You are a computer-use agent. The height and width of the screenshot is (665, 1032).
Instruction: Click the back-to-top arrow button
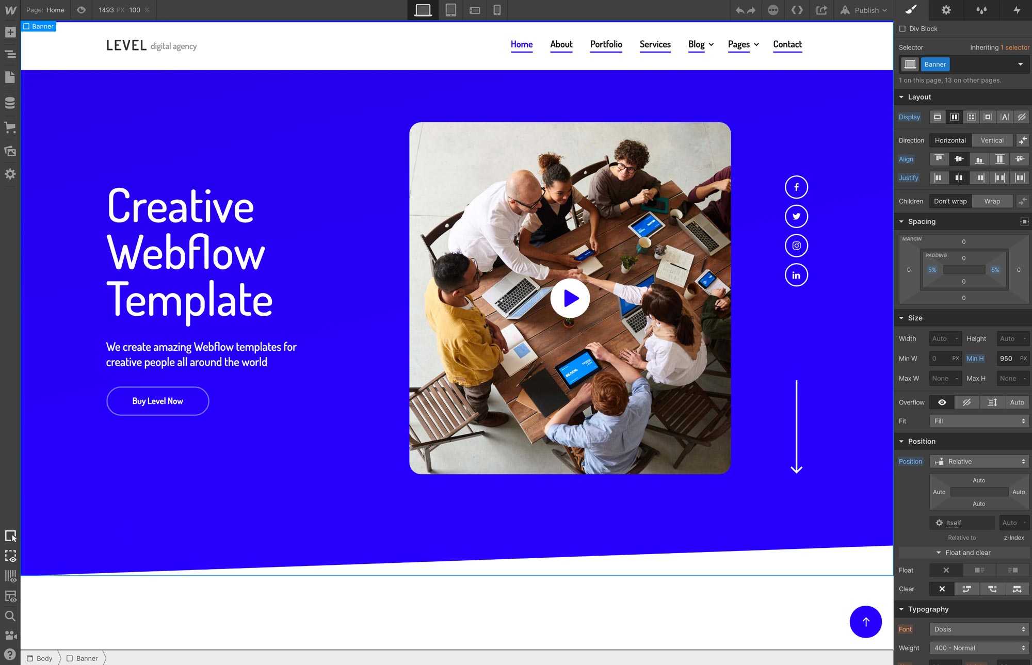(866, 622)
